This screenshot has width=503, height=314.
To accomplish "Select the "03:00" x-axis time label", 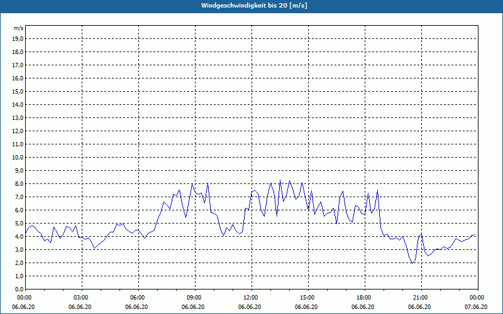I will point(80,298).
